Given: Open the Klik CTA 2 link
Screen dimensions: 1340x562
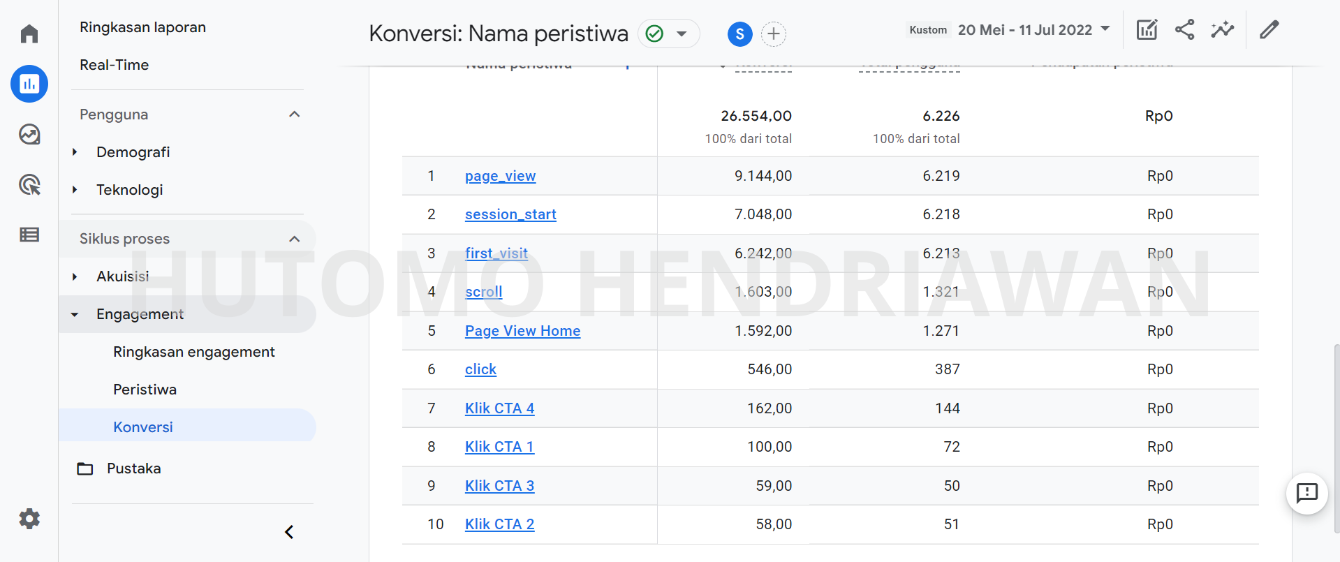Looking at the screenshot, I should (499, 524).
